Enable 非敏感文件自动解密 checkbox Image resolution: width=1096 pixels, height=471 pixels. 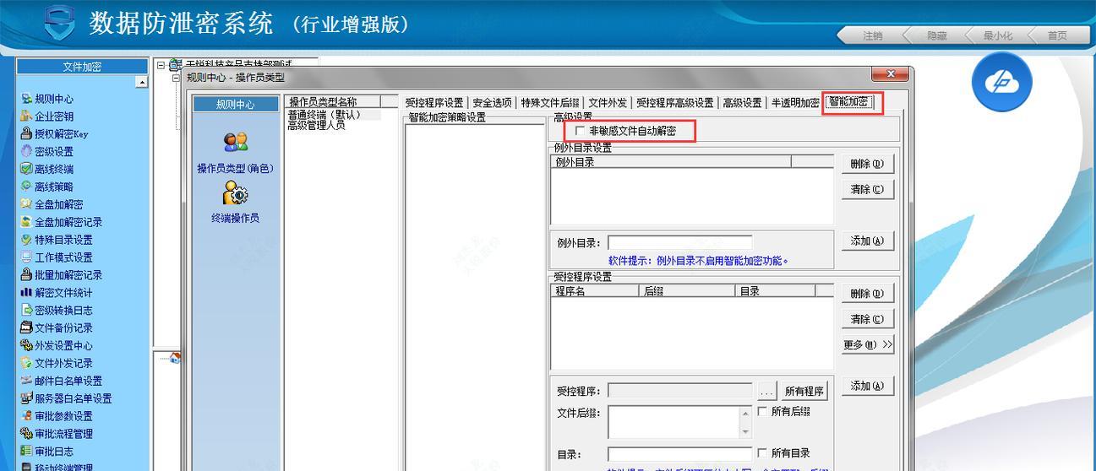(579, 132)
